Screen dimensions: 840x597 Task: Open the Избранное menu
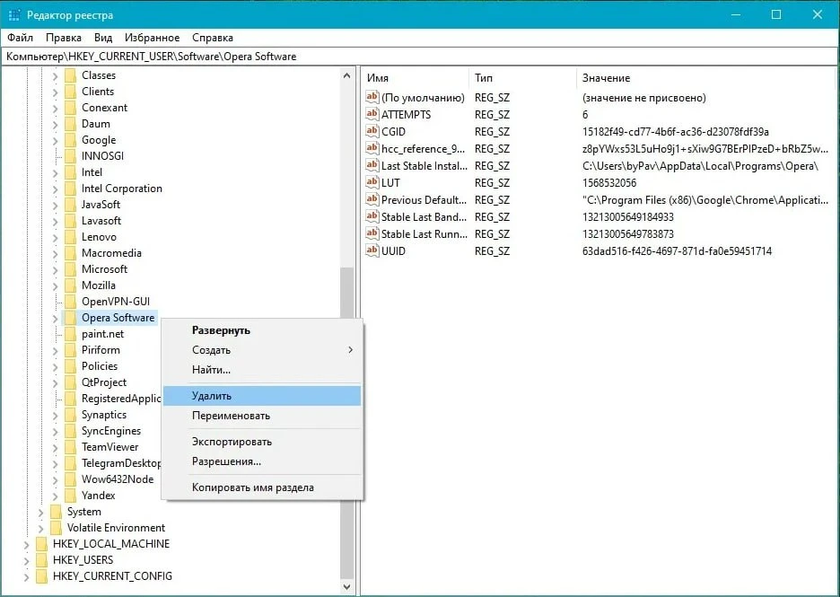click(153, 38)
